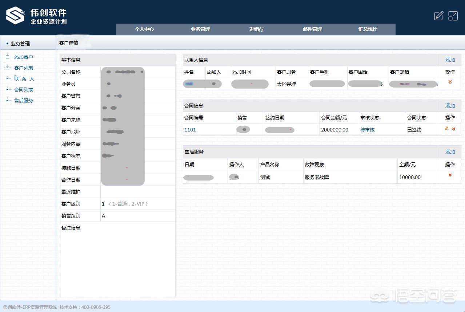Click the 公司名称 field label
Image resolution: width=465 pixels, height=312 pixels.
(x=71, y=72)
